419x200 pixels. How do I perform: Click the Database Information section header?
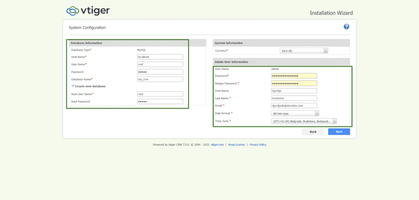click(137, 43)
